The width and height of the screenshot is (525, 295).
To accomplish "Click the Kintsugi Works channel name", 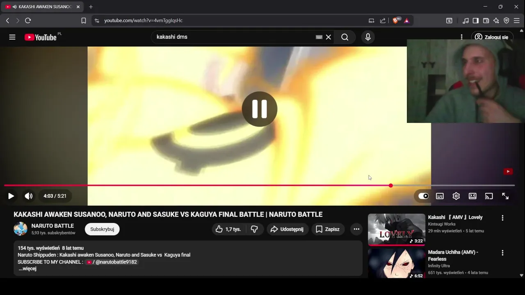I will click(442, 224).
